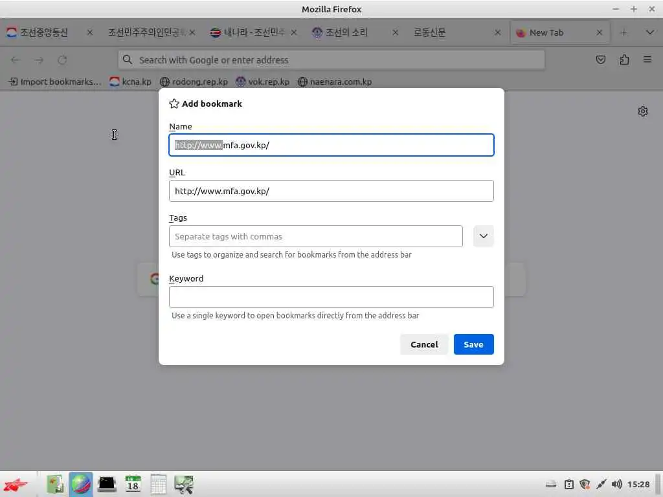
Task: Open the list all tabs chevron
Action: click(650, 32)
